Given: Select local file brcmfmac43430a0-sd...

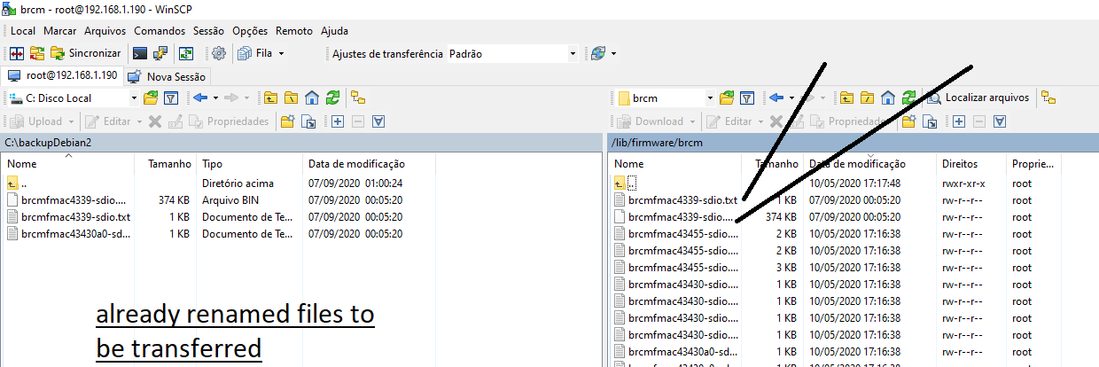Looking at the screenshot, I should [74, 234].
